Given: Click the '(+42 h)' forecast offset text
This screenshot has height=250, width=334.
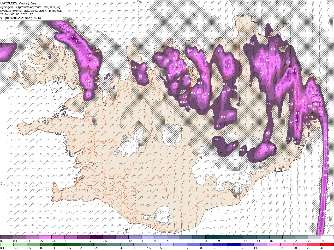Looking at the screenshot, I should coord(36,18).
